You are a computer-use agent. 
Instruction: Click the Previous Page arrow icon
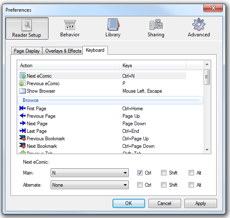[x=23, y=116]
